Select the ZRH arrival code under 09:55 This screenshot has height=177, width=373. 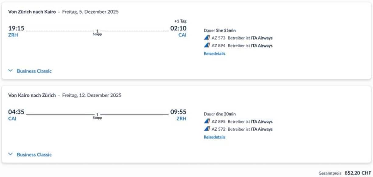coord(181,118)
